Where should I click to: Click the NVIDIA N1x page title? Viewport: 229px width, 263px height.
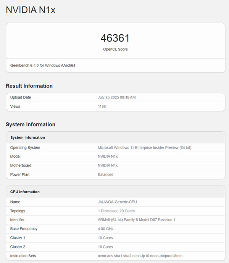(31, 10)
